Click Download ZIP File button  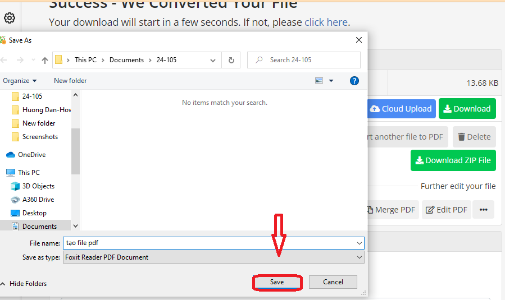point(453,160)
